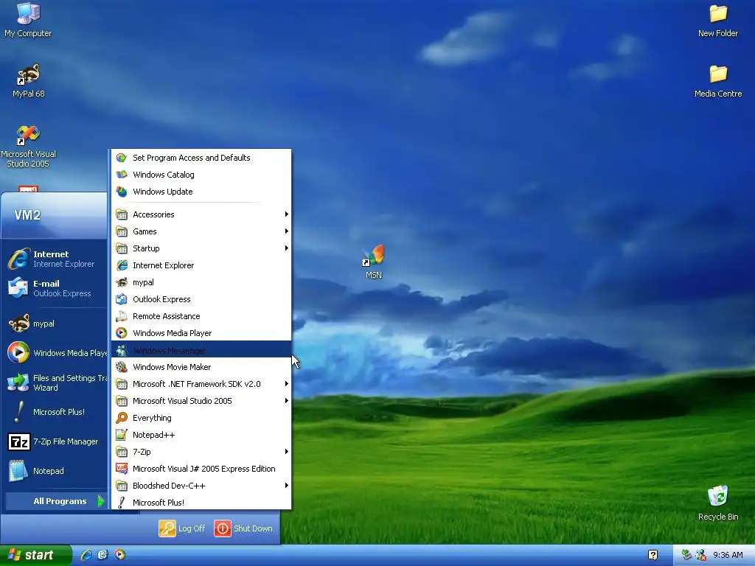Viewport: 755px width, 566px height.
Task: Open Microsoft Visual J# 2005 Express Edition
Action: pos(201,469)
